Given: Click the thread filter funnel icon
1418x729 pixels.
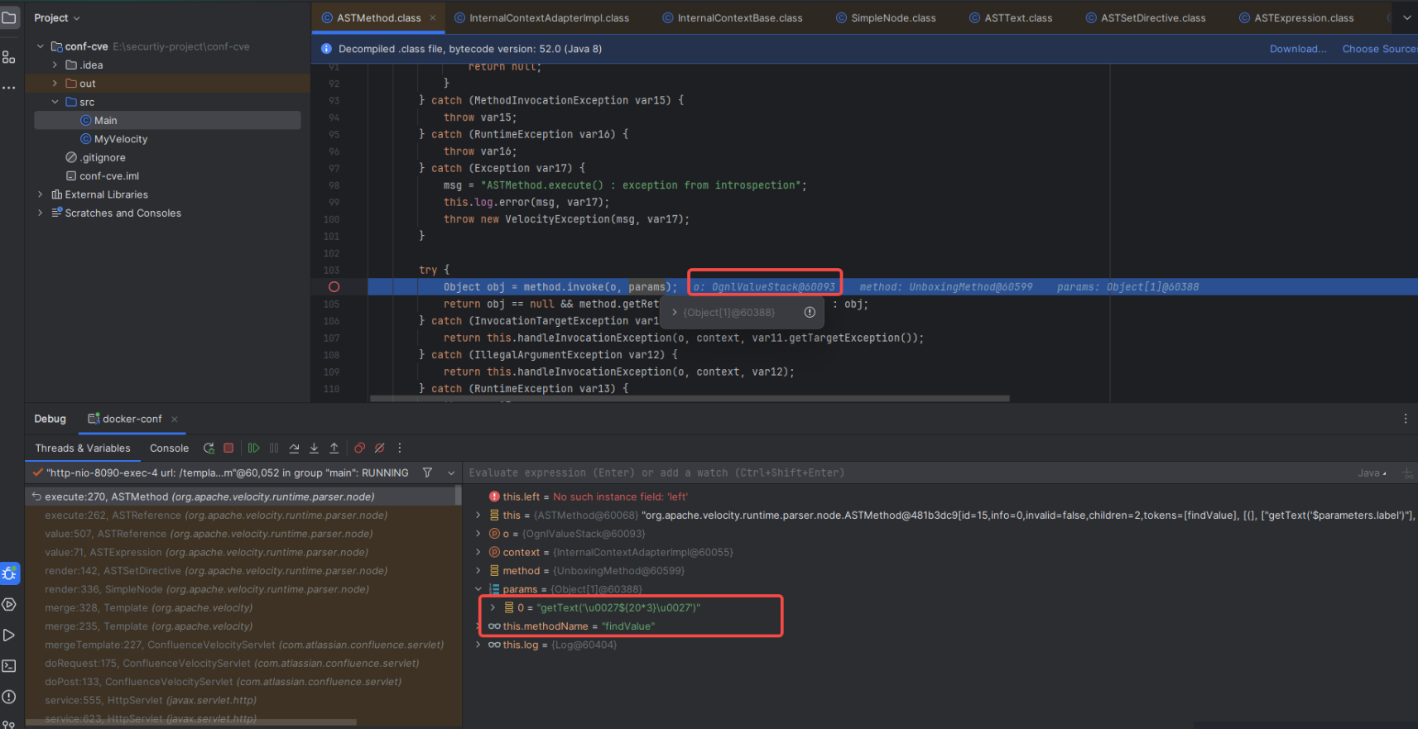Looking at the screenshot, I should pyautogui.click(x=427, y=472).
